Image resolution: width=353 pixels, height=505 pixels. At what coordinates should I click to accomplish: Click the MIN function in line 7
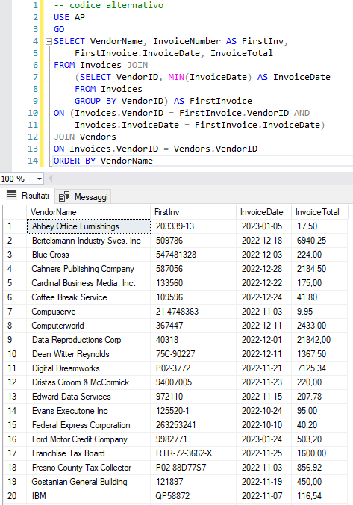coord(176,77)
